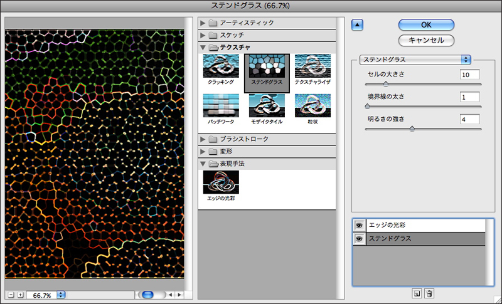This screenshot has width=502, height=304.
Task: Open the 66.7% zoom level dropdown
Action: (61, 295)
